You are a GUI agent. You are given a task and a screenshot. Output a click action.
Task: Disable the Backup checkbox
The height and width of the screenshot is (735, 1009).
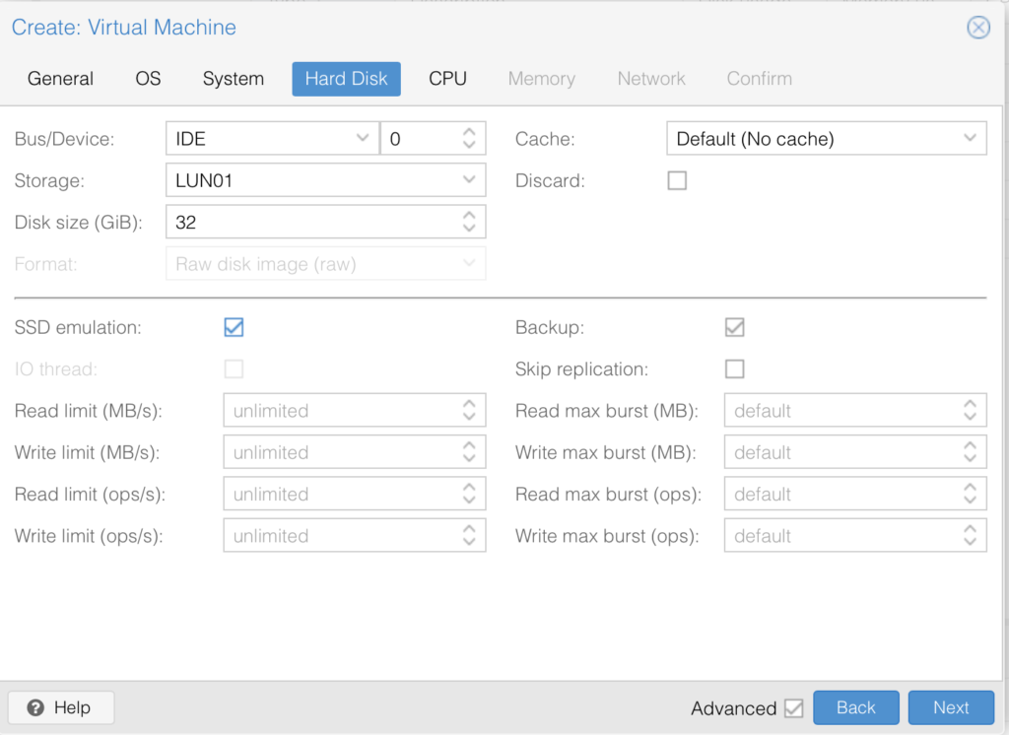pos(734,325)
